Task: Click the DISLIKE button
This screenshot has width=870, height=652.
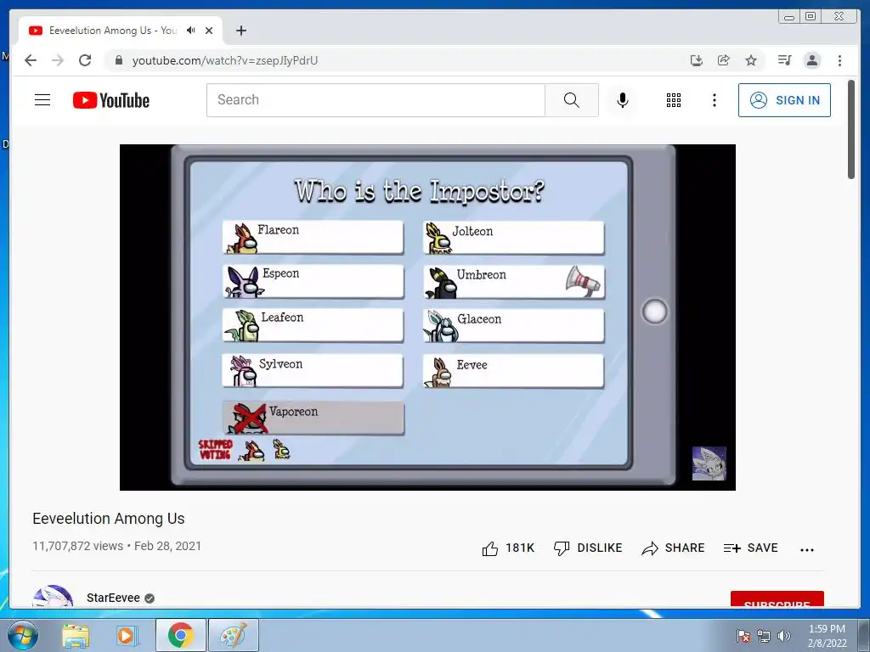Action: 588,548
